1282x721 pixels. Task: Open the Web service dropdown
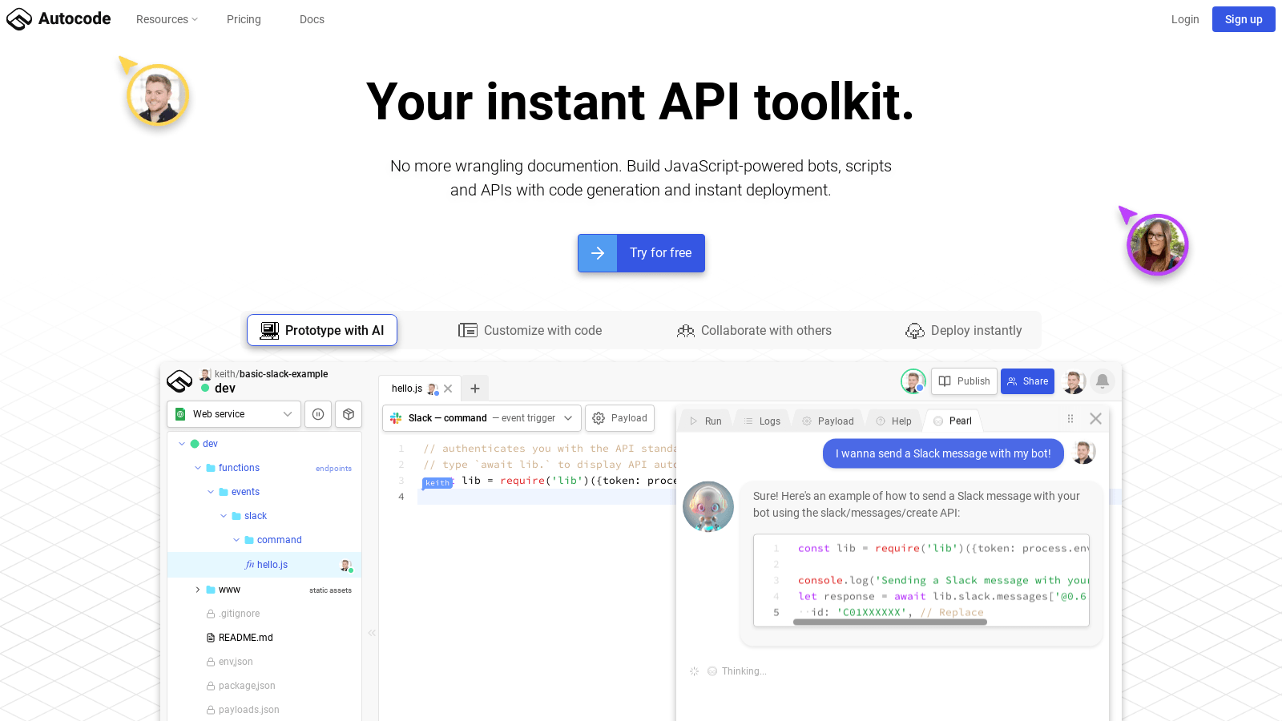point(234,414)
